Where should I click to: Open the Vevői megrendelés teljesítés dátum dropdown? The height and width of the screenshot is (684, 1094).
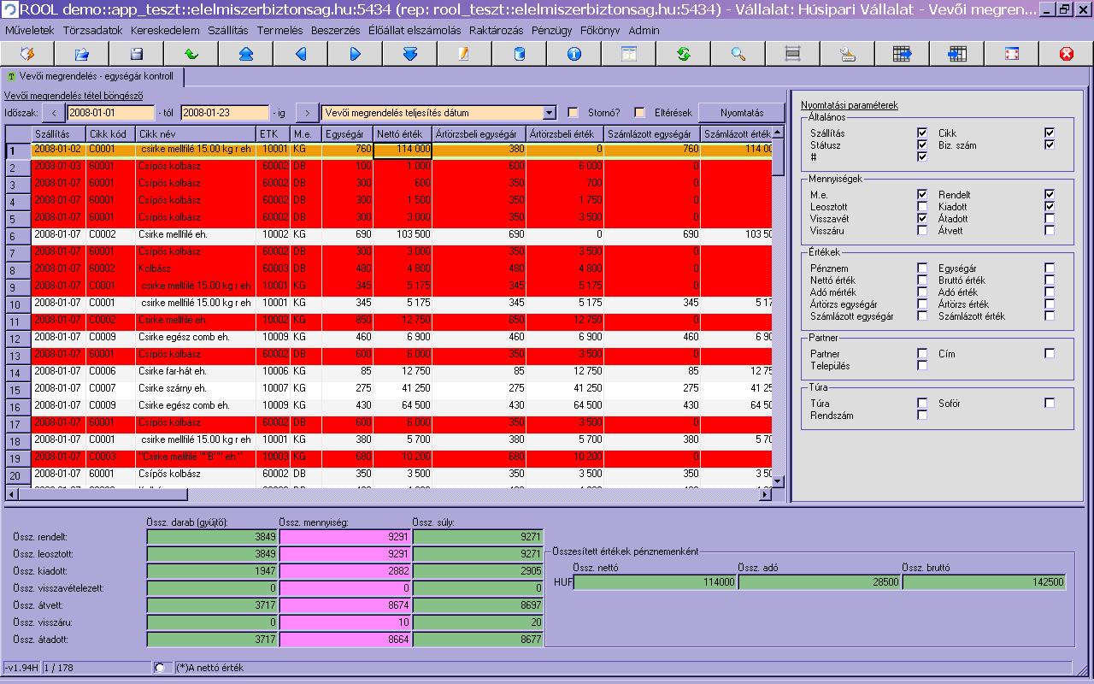[x=549, y=113]
